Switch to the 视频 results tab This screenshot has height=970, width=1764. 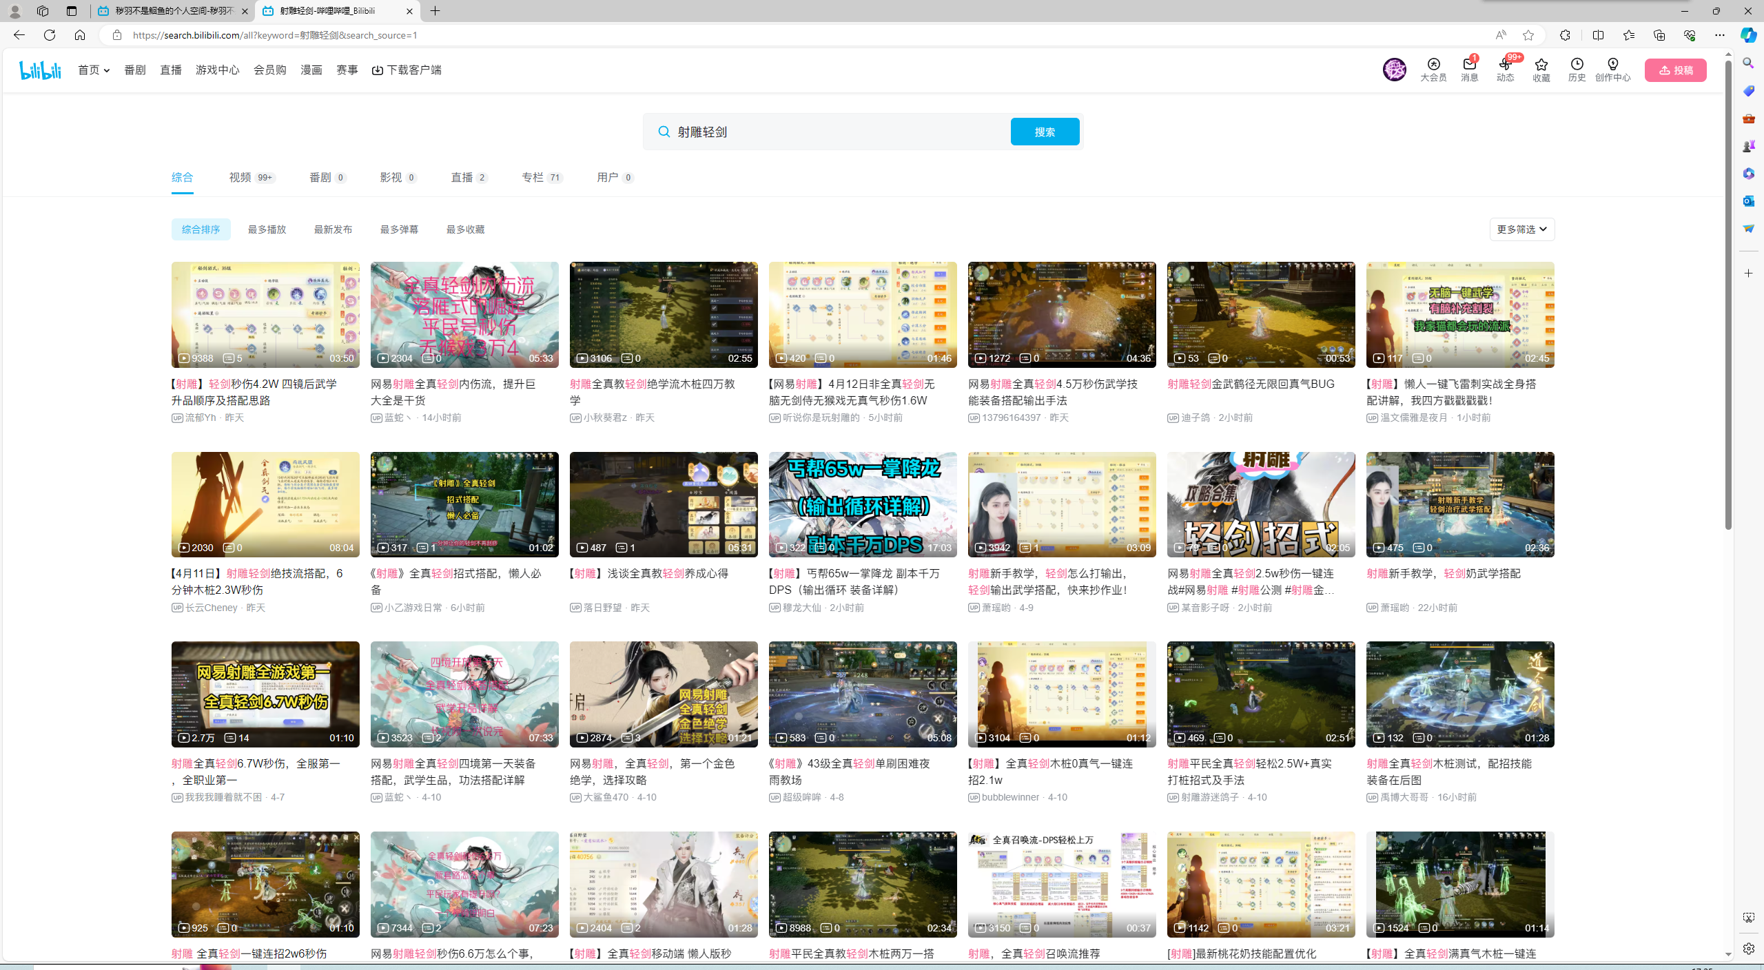tap(252, 178)
